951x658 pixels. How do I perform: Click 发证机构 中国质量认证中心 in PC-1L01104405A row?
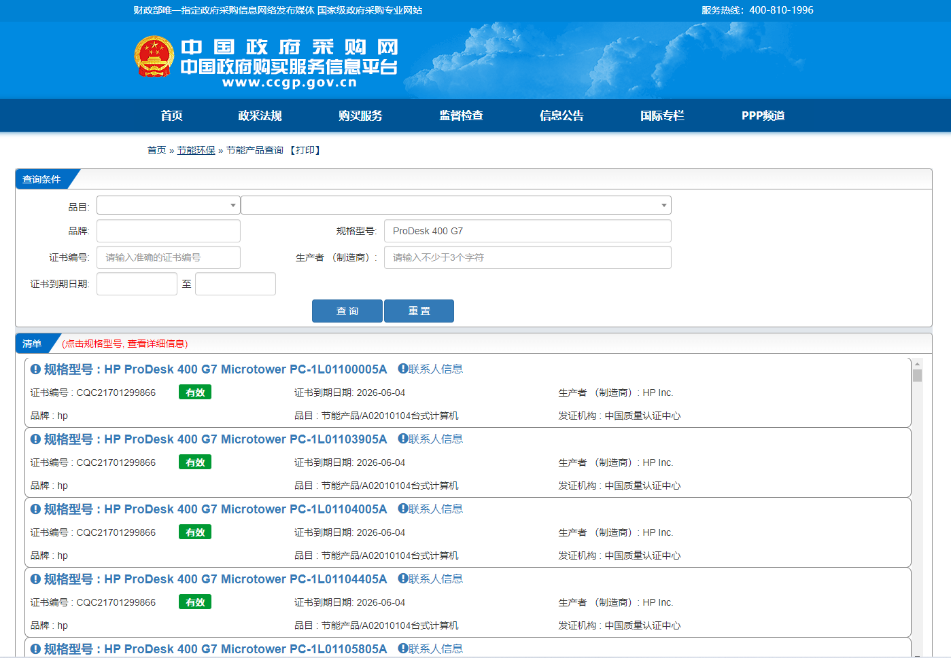(619, 625)
